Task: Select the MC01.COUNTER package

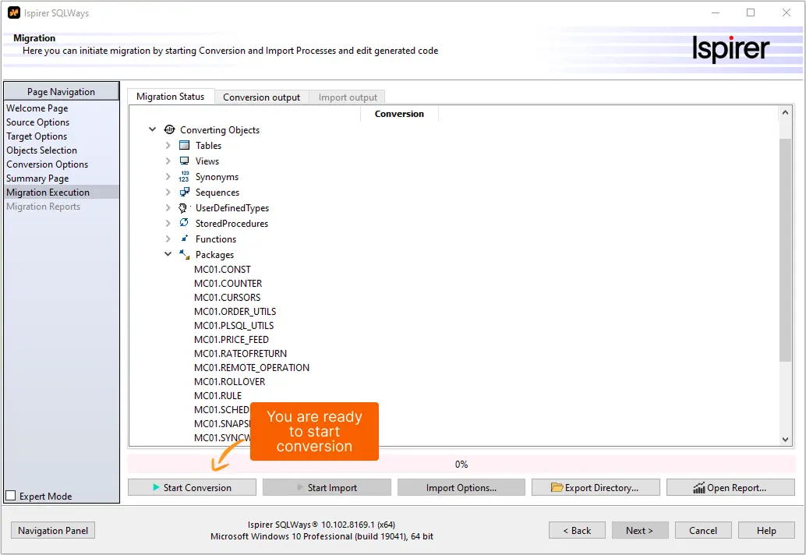Action: tap(228, 283)
